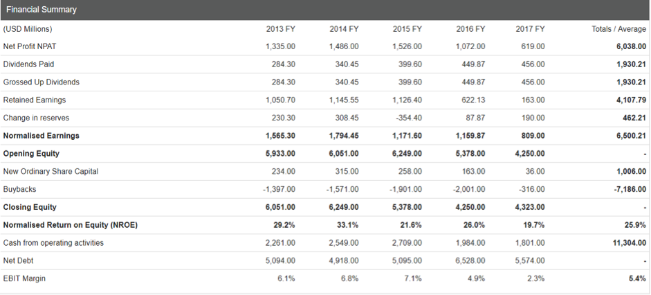
Task: Click the Normalised Earnings row label
Action: point(41,136)
